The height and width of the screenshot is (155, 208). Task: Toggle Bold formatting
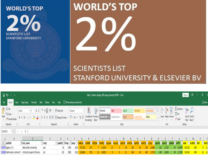[19, 117]
